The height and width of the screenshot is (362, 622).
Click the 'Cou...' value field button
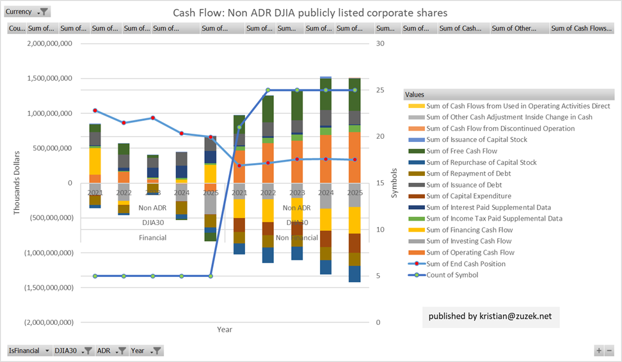(x=17, y=28)
